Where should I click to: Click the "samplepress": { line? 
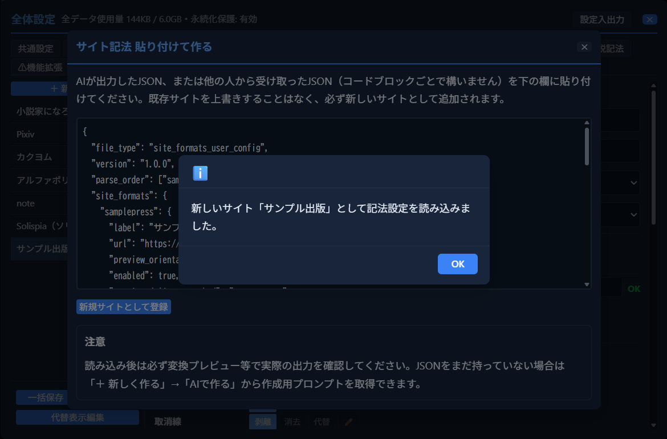(x=136, y=212)
